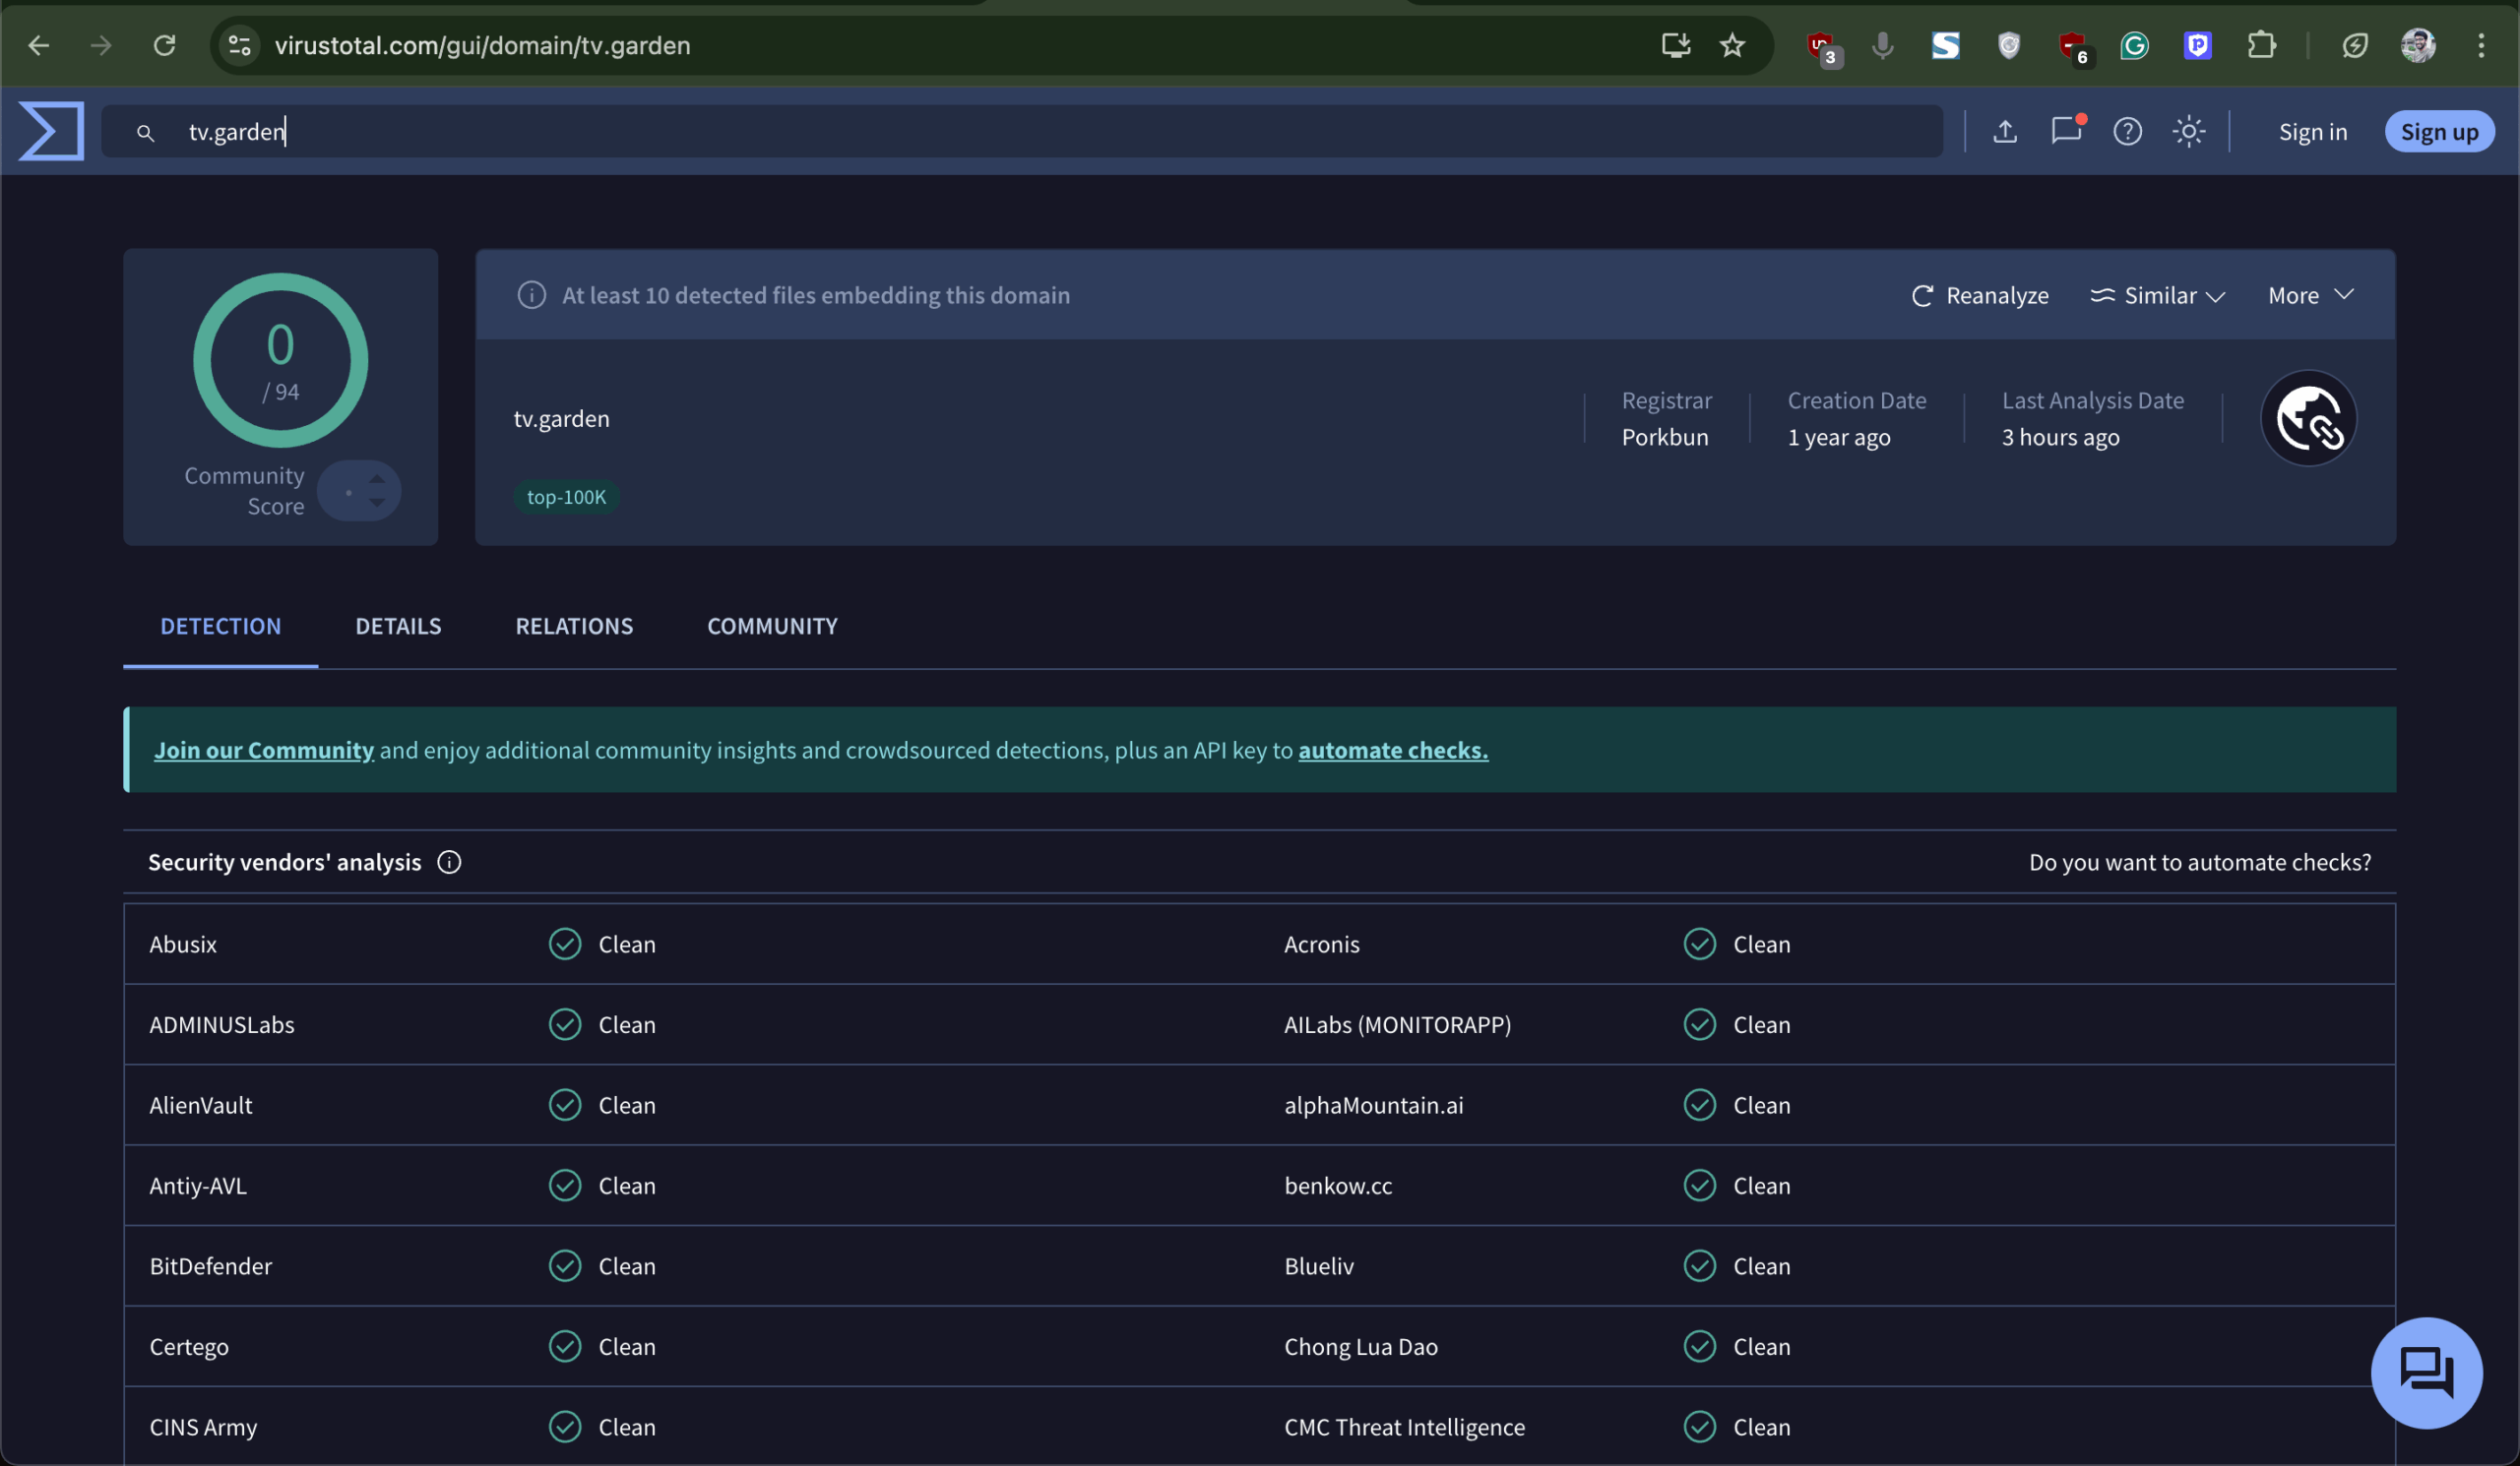Click the browser back arrow
This screenshot has width=2520, height=1466.
click(38, 45)
